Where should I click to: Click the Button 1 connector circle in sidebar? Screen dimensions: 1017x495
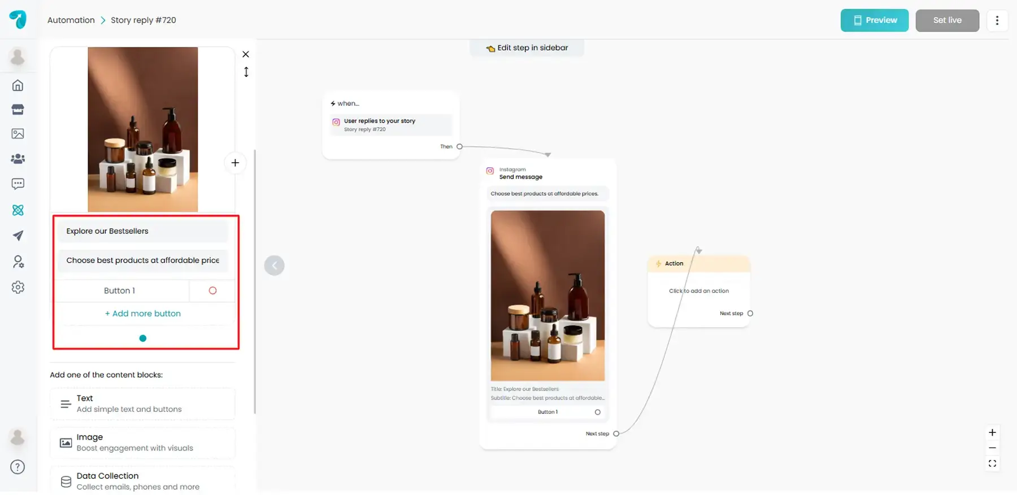[212, 290]
